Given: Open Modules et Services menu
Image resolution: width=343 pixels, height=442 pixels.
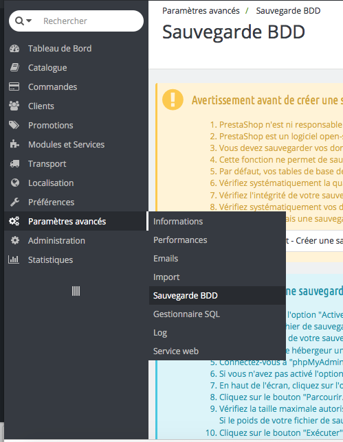Looking at the screenshot, I should pos(67,144).
